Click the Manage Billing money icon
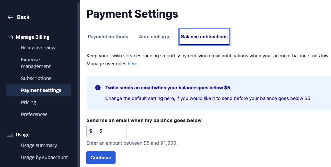 click(9, 37)
